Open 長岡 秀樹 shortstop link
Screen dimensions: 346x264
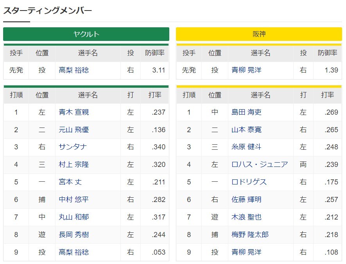(74, 234)
